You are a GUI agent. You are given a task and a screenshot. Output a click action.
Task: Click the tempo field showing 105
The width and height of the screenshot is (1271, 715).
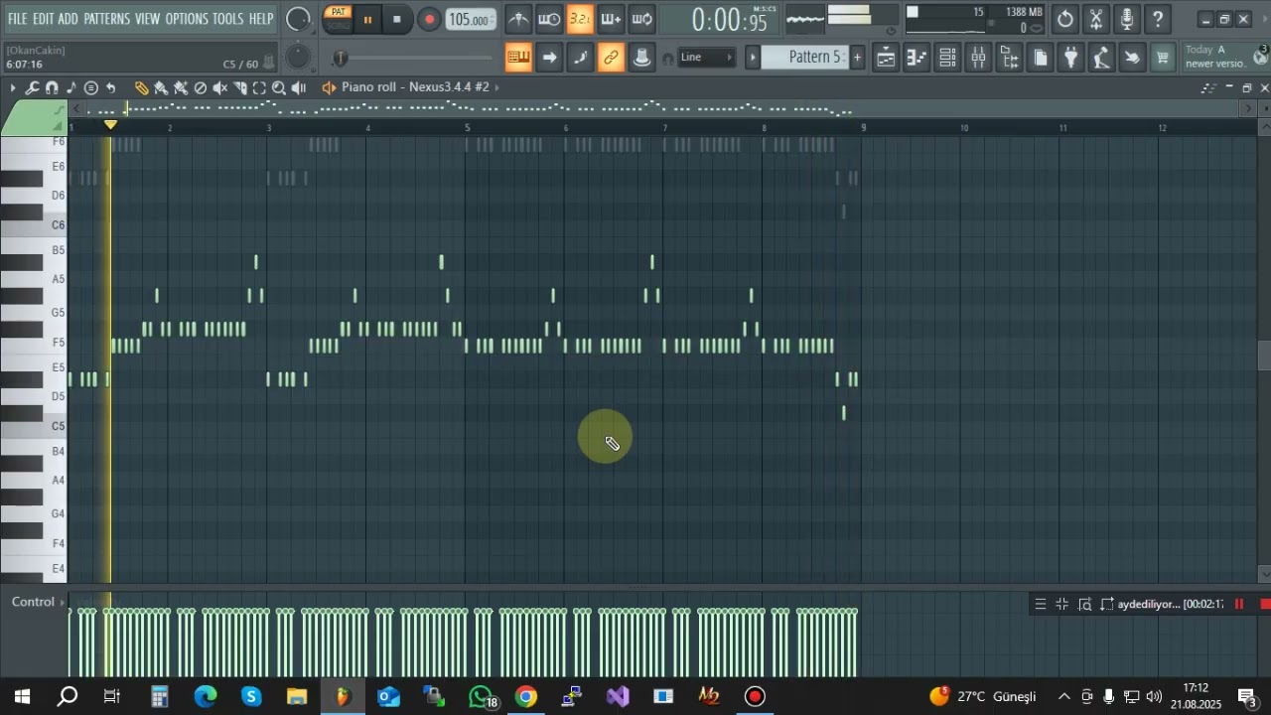pos(470,19)
